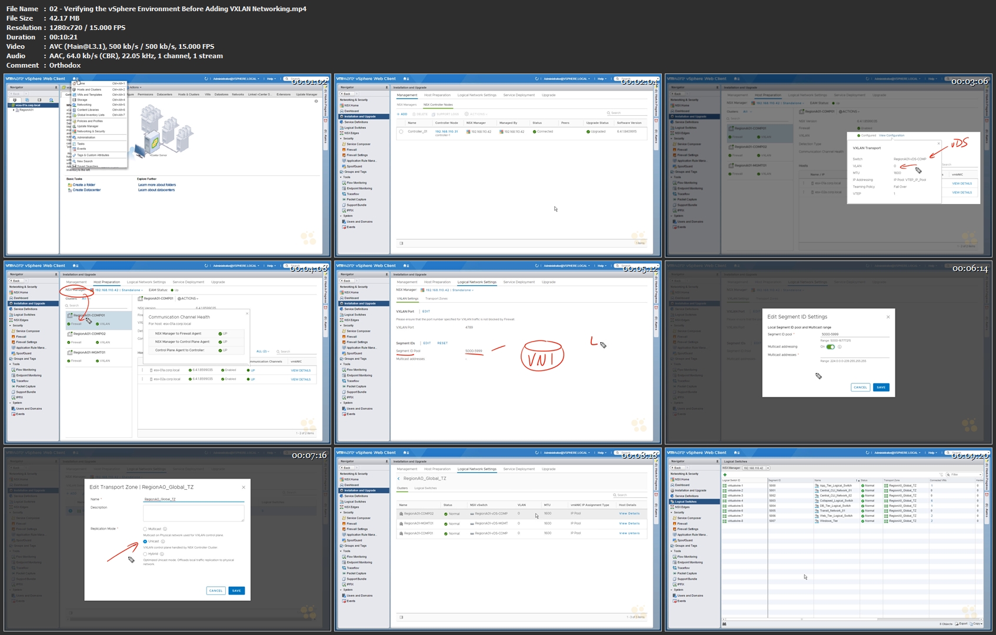Select the Hosts and Clusters navigator icon in 00:01:02 frame
The image size is (996, 635).
click(x=15, y=100)
